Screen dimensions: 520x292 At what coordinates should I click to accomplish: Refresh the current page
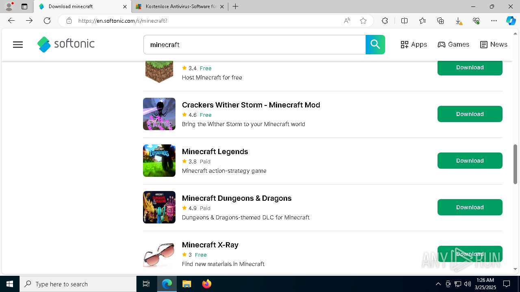click(x=47, y=21)
